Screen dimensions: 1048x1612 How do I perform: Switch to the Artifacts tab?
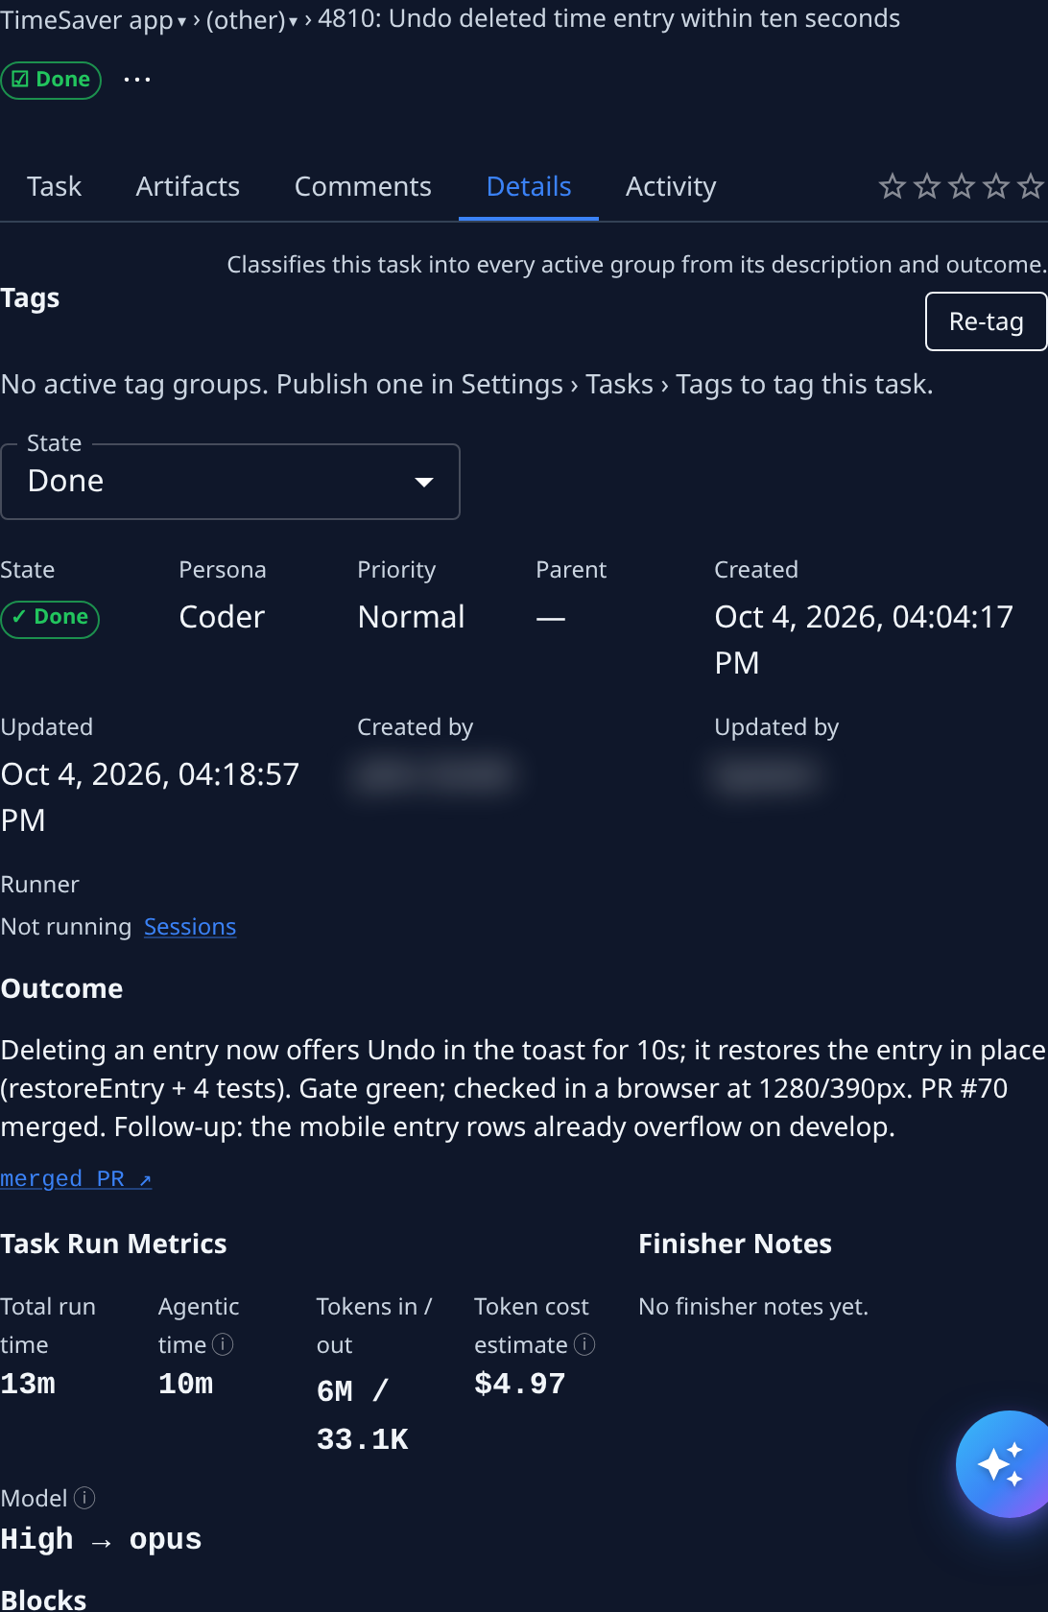point(188,186)
